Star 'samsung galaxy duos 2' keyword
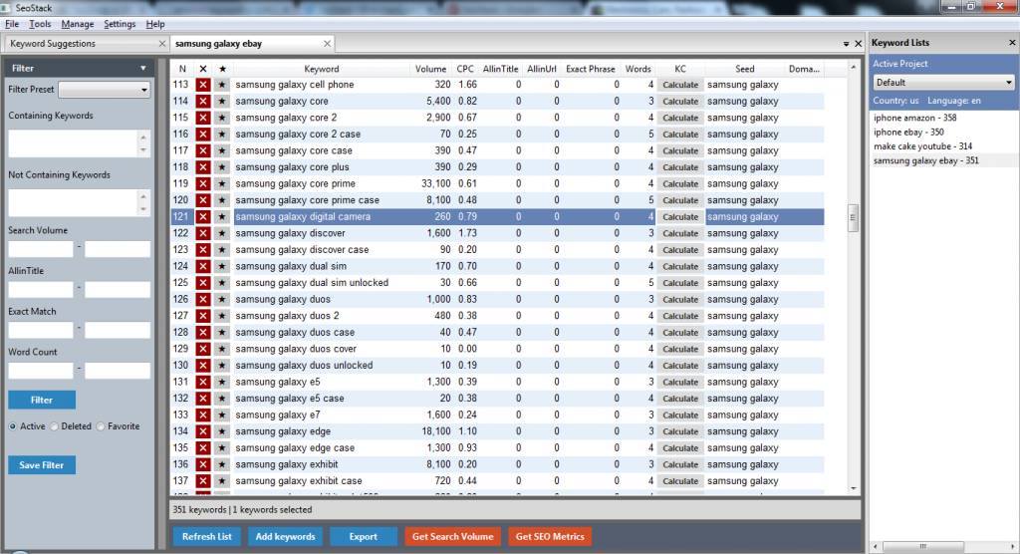 (x=222, y=316)
